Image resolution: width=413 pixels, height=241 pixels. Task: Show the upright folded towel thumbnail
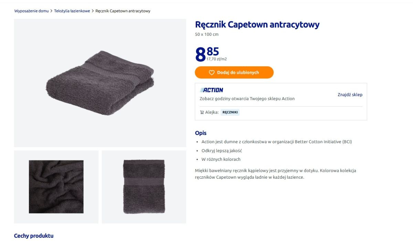144,187
